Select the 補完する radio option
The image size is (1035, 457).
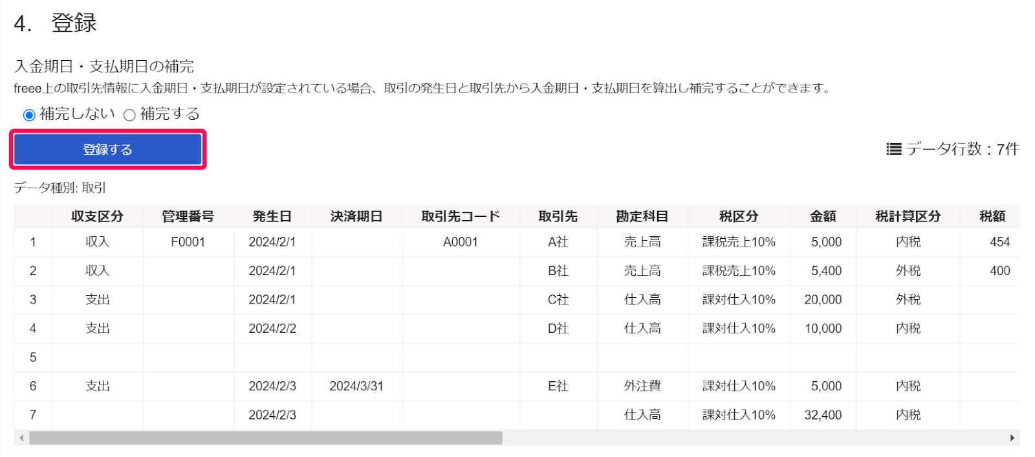[129, 115]
